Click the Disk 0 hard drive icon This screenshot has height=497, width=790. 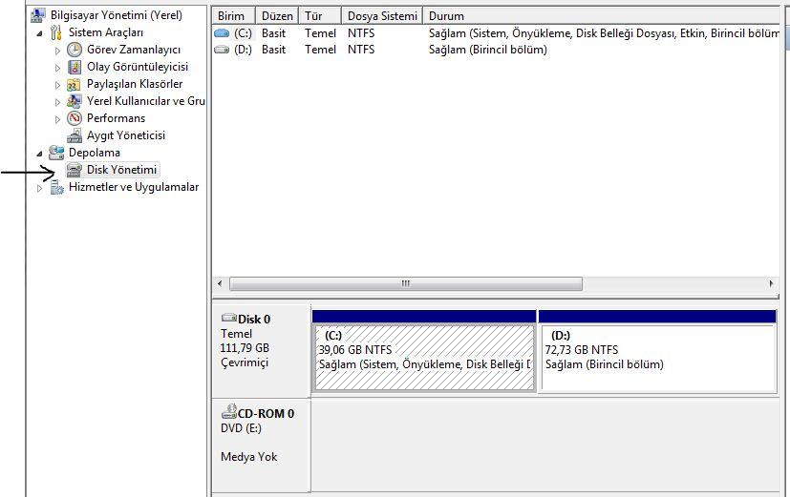228,318
